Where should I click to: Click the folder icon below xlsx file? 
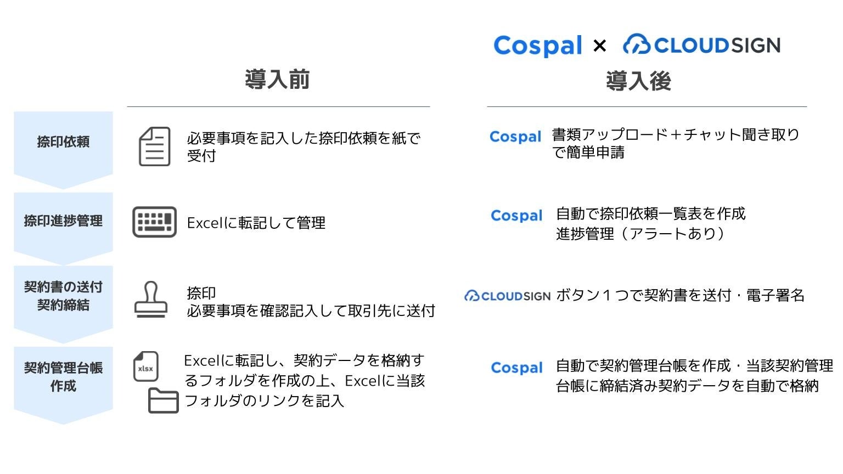pyautogui.click(x=163, y=400)
